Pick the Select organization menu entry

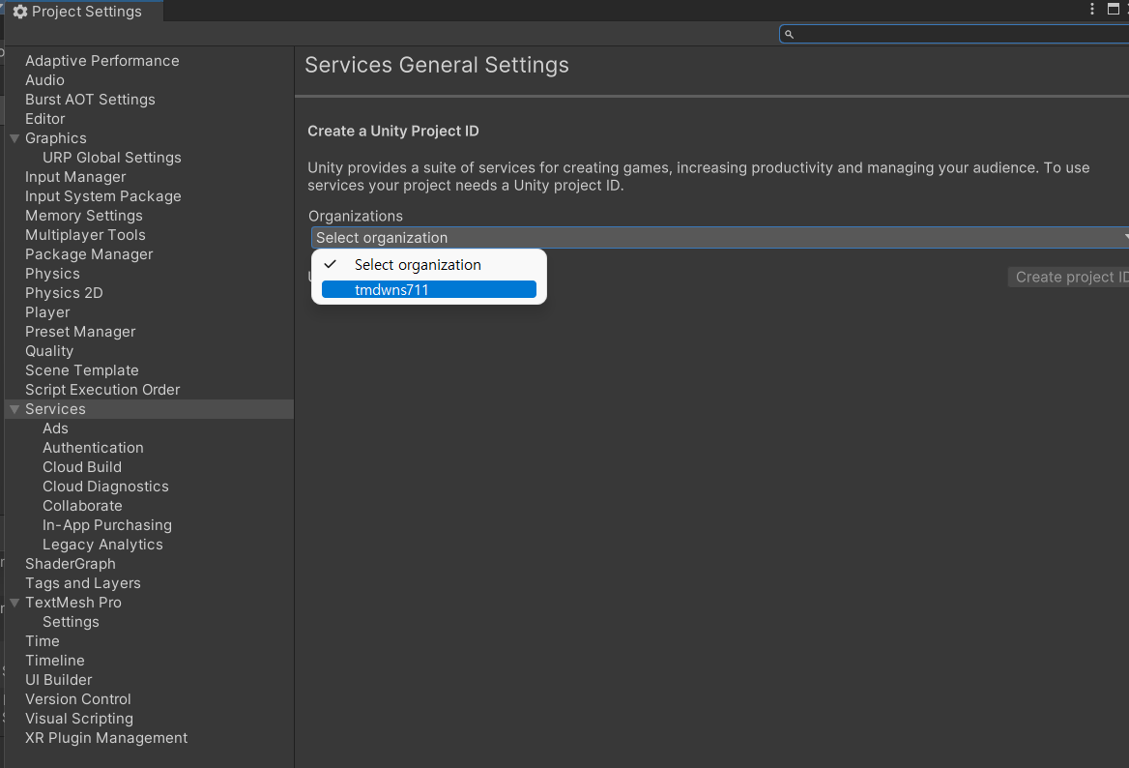pyautogui.click(x=418, y=264)
